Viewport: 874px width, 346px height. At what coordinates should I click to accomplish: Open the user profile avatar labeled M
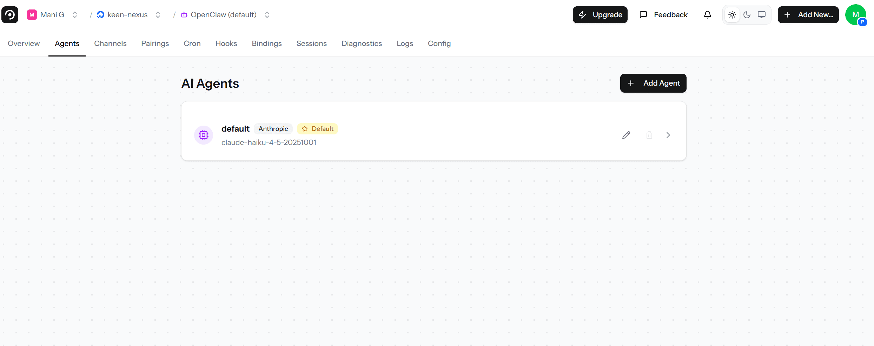[x=856, y=15]
